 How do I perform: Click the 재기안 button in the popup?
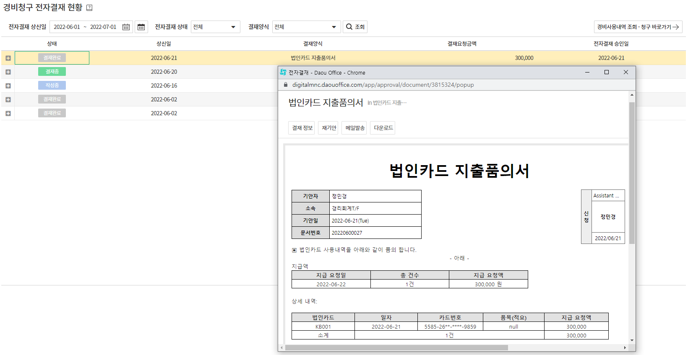pos(328,128)
